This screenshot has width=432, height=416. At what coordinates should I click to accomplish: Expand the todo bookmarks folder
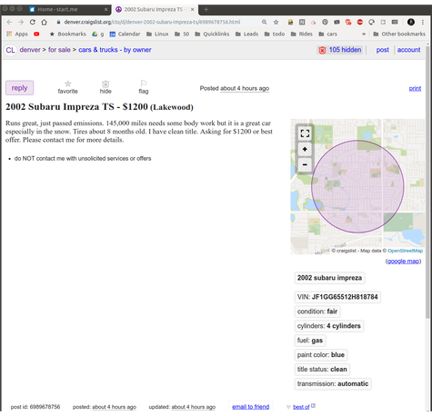tap(275, 34)
